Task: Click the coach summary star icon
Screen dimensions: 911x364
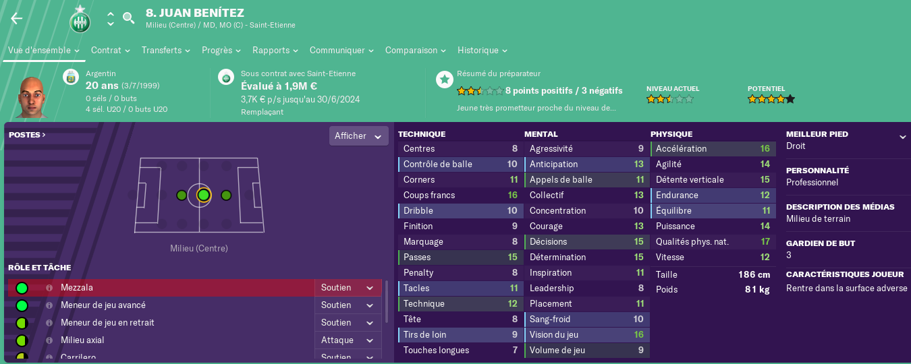Action: pos(444,80)
